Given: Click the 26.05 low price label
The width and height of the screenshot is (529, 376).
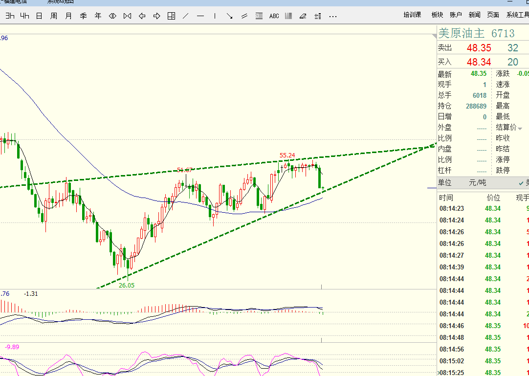Looking at the screenshot, I should click(127, 285).
